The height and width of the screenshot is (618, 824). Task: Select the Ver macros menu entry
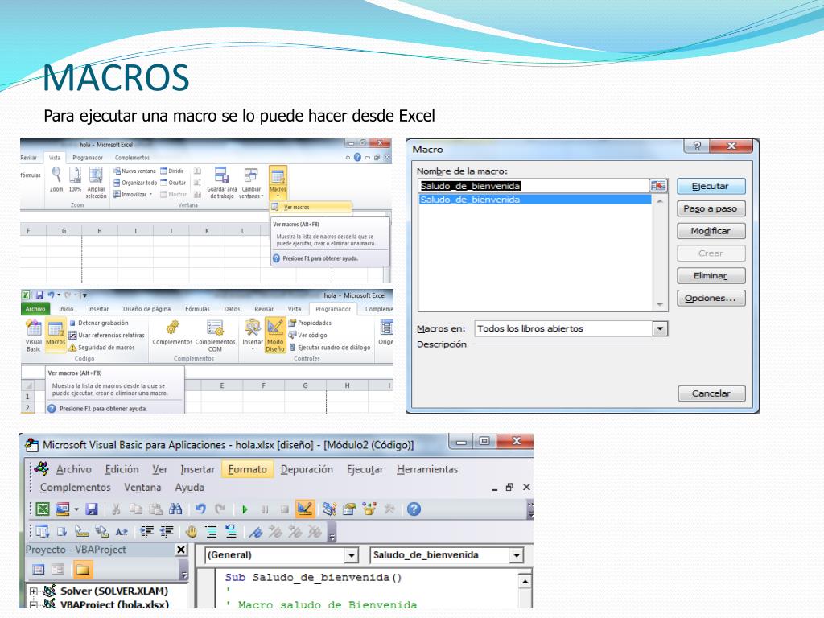[310, 207]
